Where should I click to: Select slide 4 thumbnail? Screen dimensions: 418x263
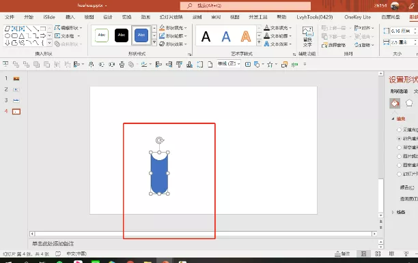point(16,112)
